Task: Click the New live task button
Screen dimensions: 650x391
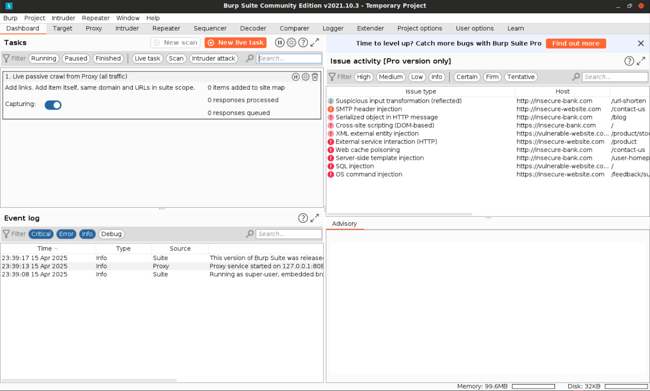Action: click(236, 43)
